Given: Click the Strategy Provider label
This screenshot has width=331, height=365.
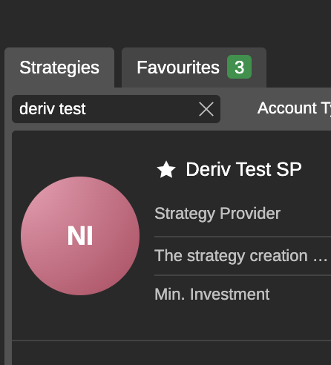Looking at the screenshot, I should pos(217,214).
